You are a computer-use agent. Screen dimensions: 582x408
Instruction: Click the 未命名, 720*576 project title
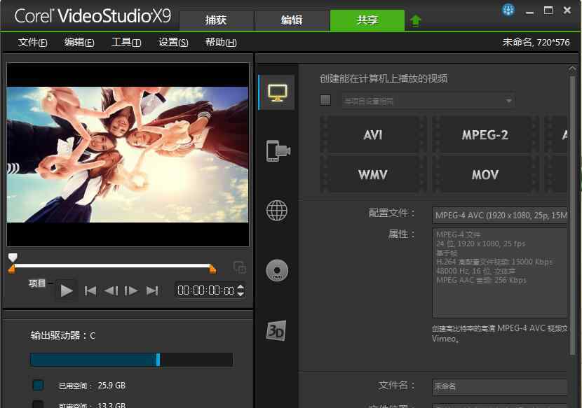pyautogui.click(x=536, y=42)
